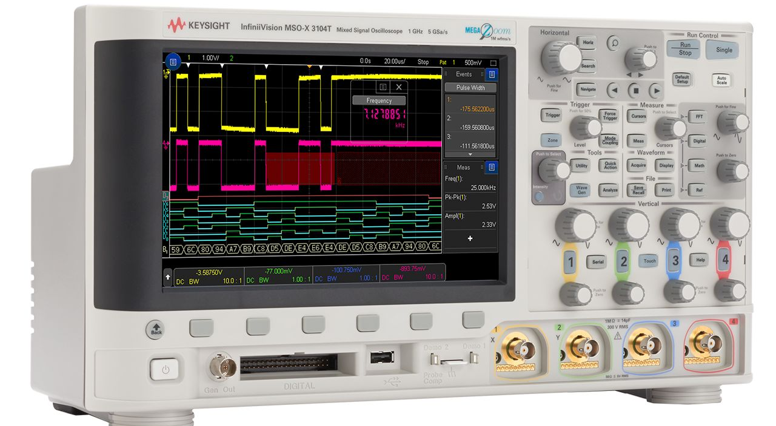This screenshot has height=426, width=776.
Task: Toggle channel 2 with the green key
Action: (623, 262)
